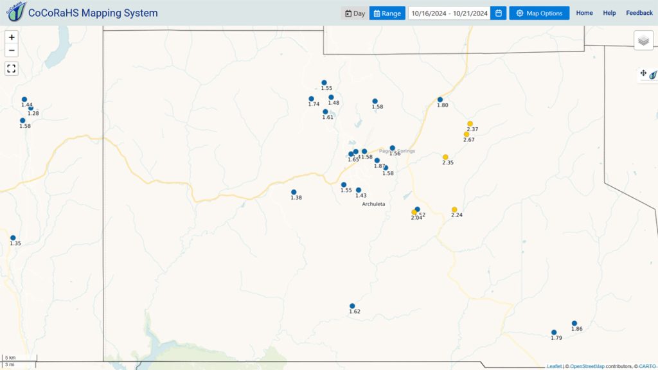
Task: Click the yellow marker labeled 2.37
Action: pos(470,124)
